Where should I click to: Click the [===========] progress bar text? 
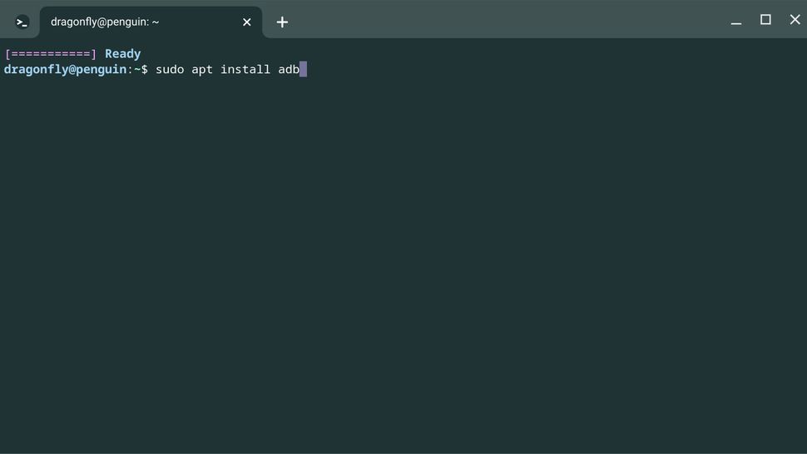51,54
